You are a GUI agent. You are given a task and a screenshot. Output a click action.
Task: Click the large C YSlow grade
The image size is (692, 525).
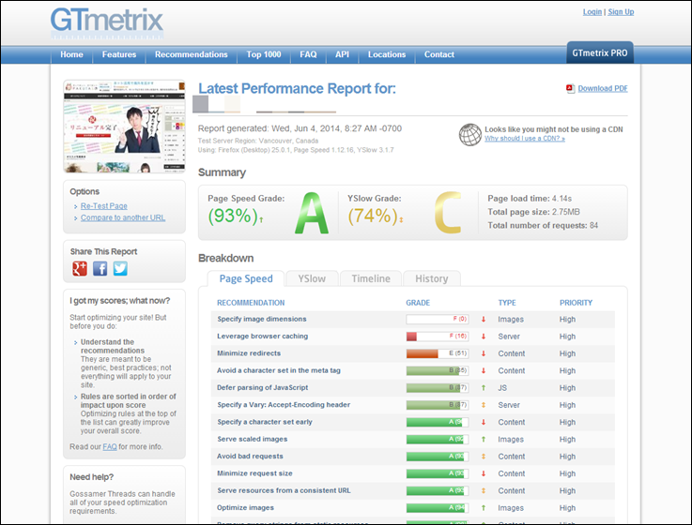(448, 213)
